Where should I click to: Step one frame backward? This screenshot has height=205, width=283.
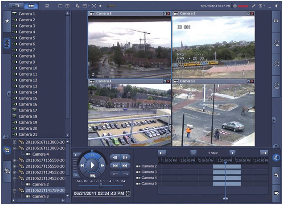tap(115, 158)
